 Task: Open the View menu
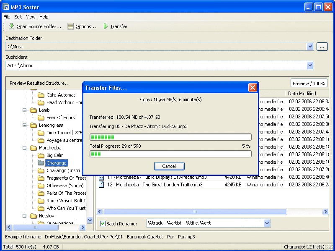[x=31, y=17]
